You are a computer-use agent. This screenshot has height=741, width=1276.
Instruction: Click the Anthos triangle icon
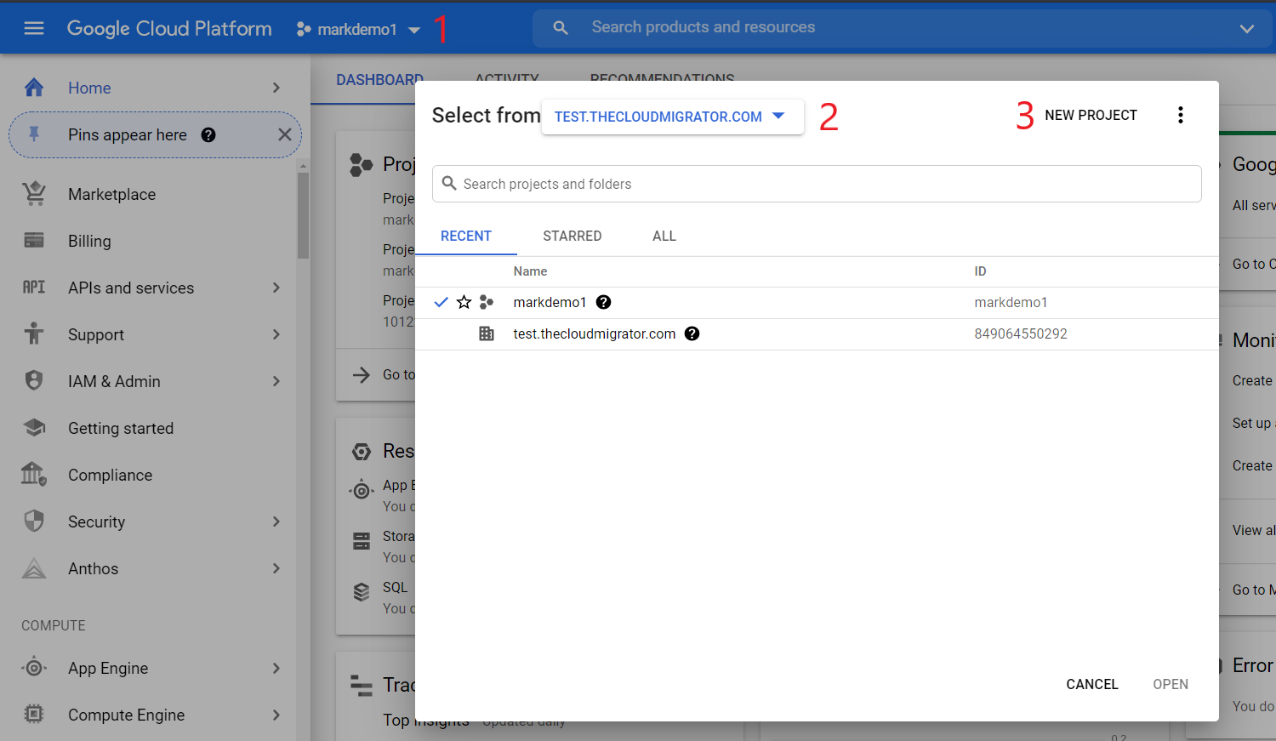coord(34,567)
